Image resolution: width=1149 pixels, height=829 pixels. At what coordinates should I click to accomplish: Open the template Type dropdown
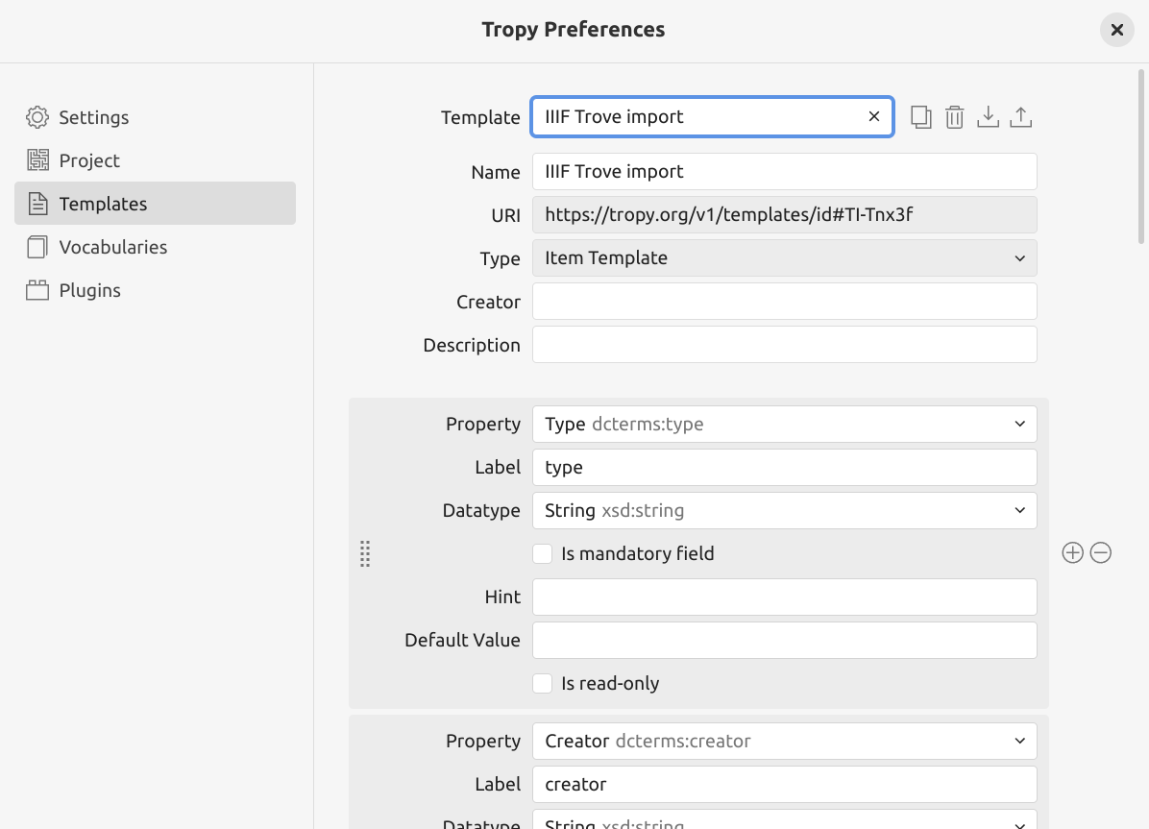(784, 258)
